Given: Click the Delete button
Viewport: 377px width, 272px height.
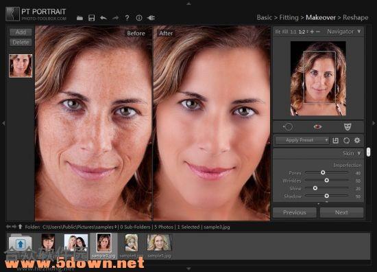Looking at the screenshot, I should [x=21, y=42].
